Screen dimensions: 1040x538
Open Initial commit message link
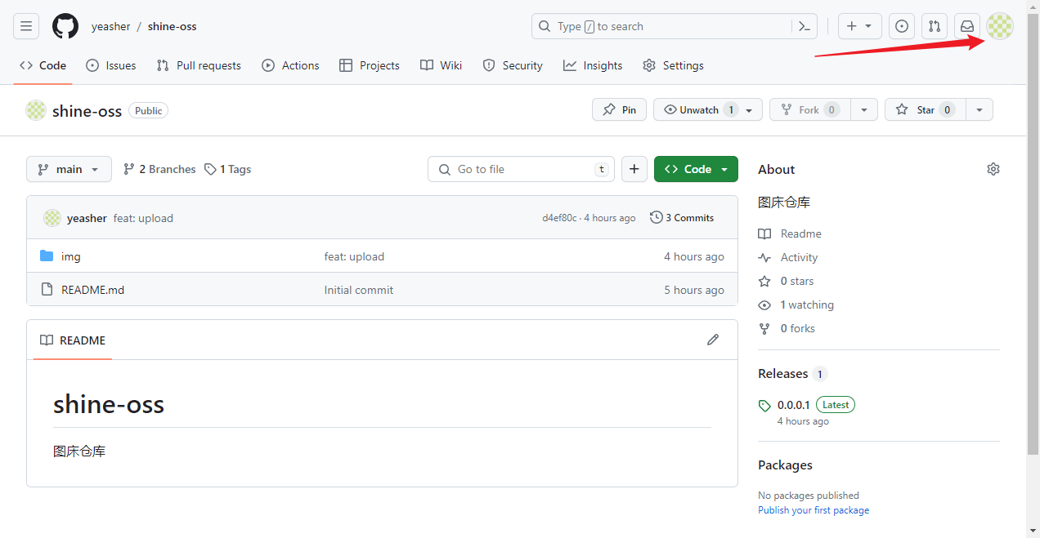point(358,290)
